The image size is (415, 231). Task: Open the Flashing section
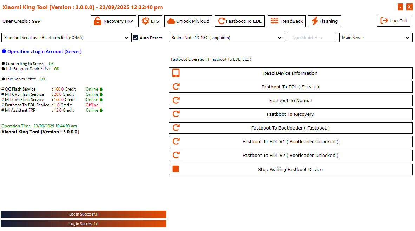324,21
